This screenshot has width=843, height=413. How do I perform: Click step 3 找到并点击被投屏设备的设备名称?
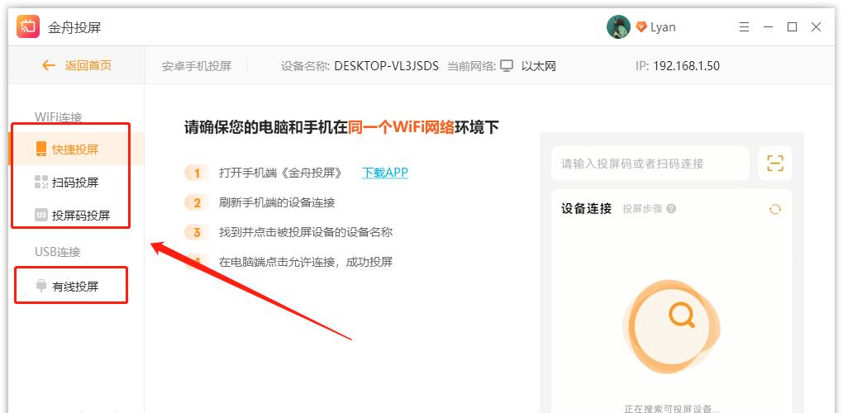pos(306,233)
